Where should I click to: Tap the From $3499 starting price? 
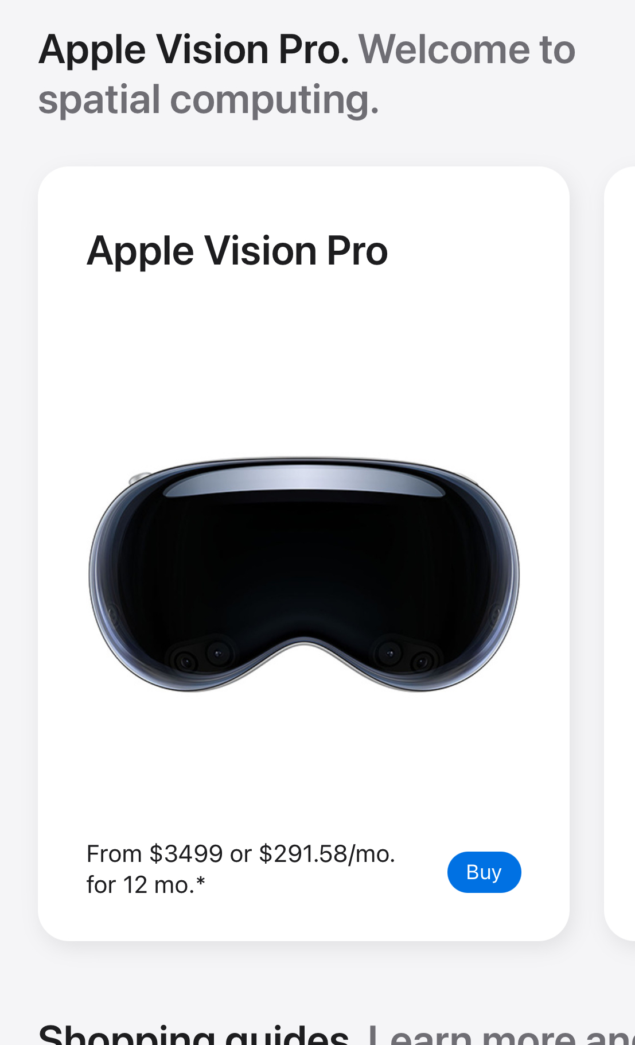(x=154, y=854)
